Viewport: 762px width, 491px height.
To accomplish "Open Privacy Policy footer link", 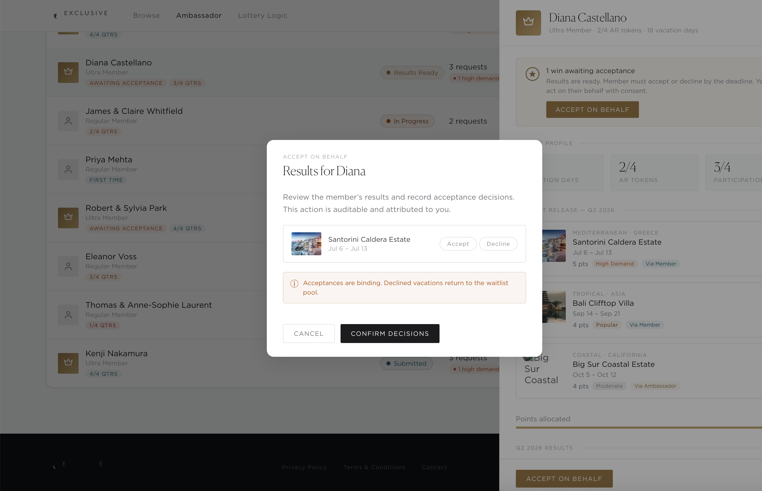I will [304, 467].
